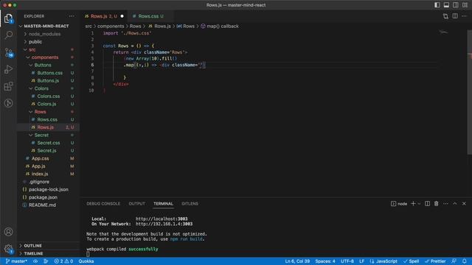Image resolution: width=472 pixels, height=265 pixels.
Task: Select the TERMINAL panel tab
Action: tap(163, 204)
